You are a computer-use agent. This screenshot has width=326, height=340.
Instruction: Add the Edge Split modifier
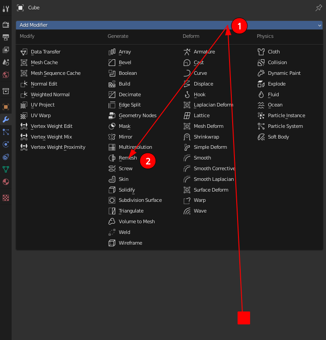tap(125, 105)
